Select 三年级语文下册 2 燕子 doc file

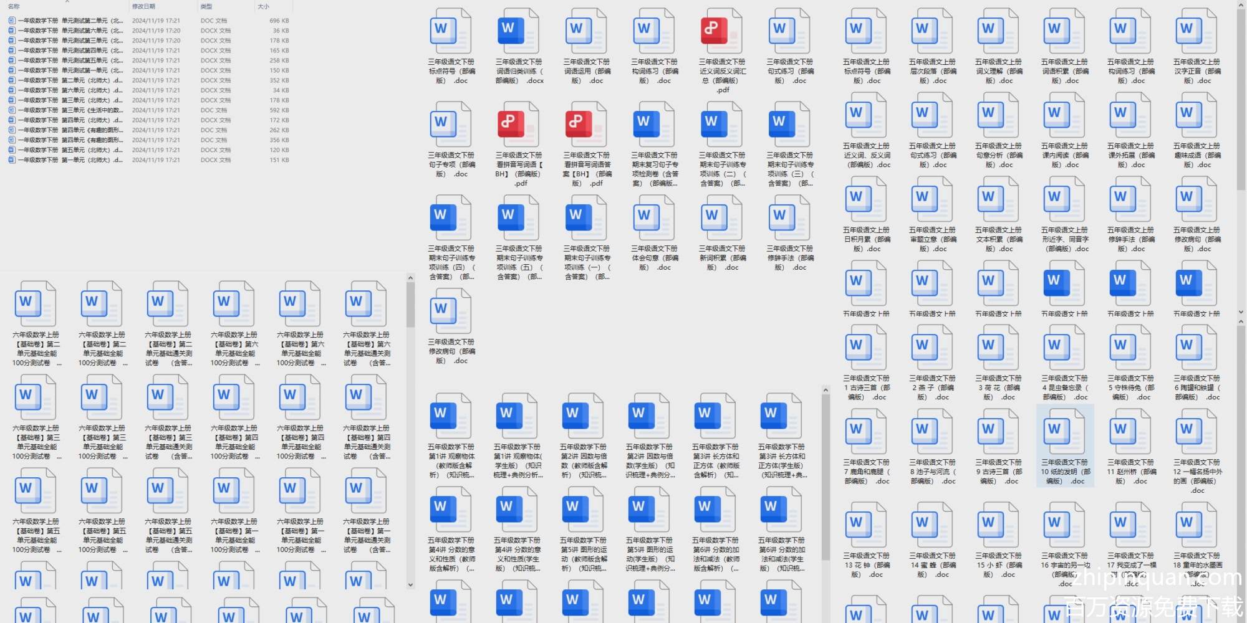(x=932, y=364)
